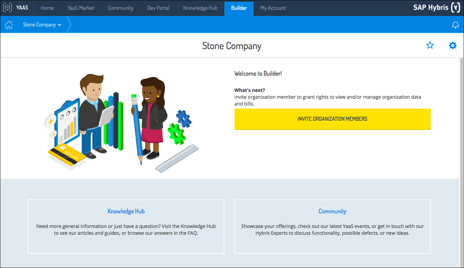Image resolution: width=464 pixels, height=268 pixels.
Task: Click Invite Organization Members button
Action: (332, 119)
